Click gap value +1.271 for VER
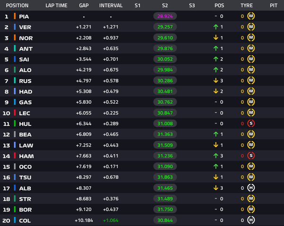The height and width of the screenshot is (226, 284). pos(84,27)
